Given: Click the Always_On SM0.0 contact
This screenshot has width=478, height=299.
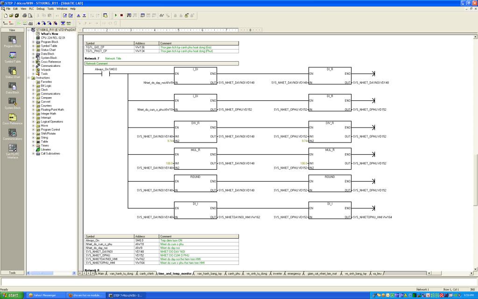Looking at the screenshot, I should pyautogui.click(x=105, y=74).
